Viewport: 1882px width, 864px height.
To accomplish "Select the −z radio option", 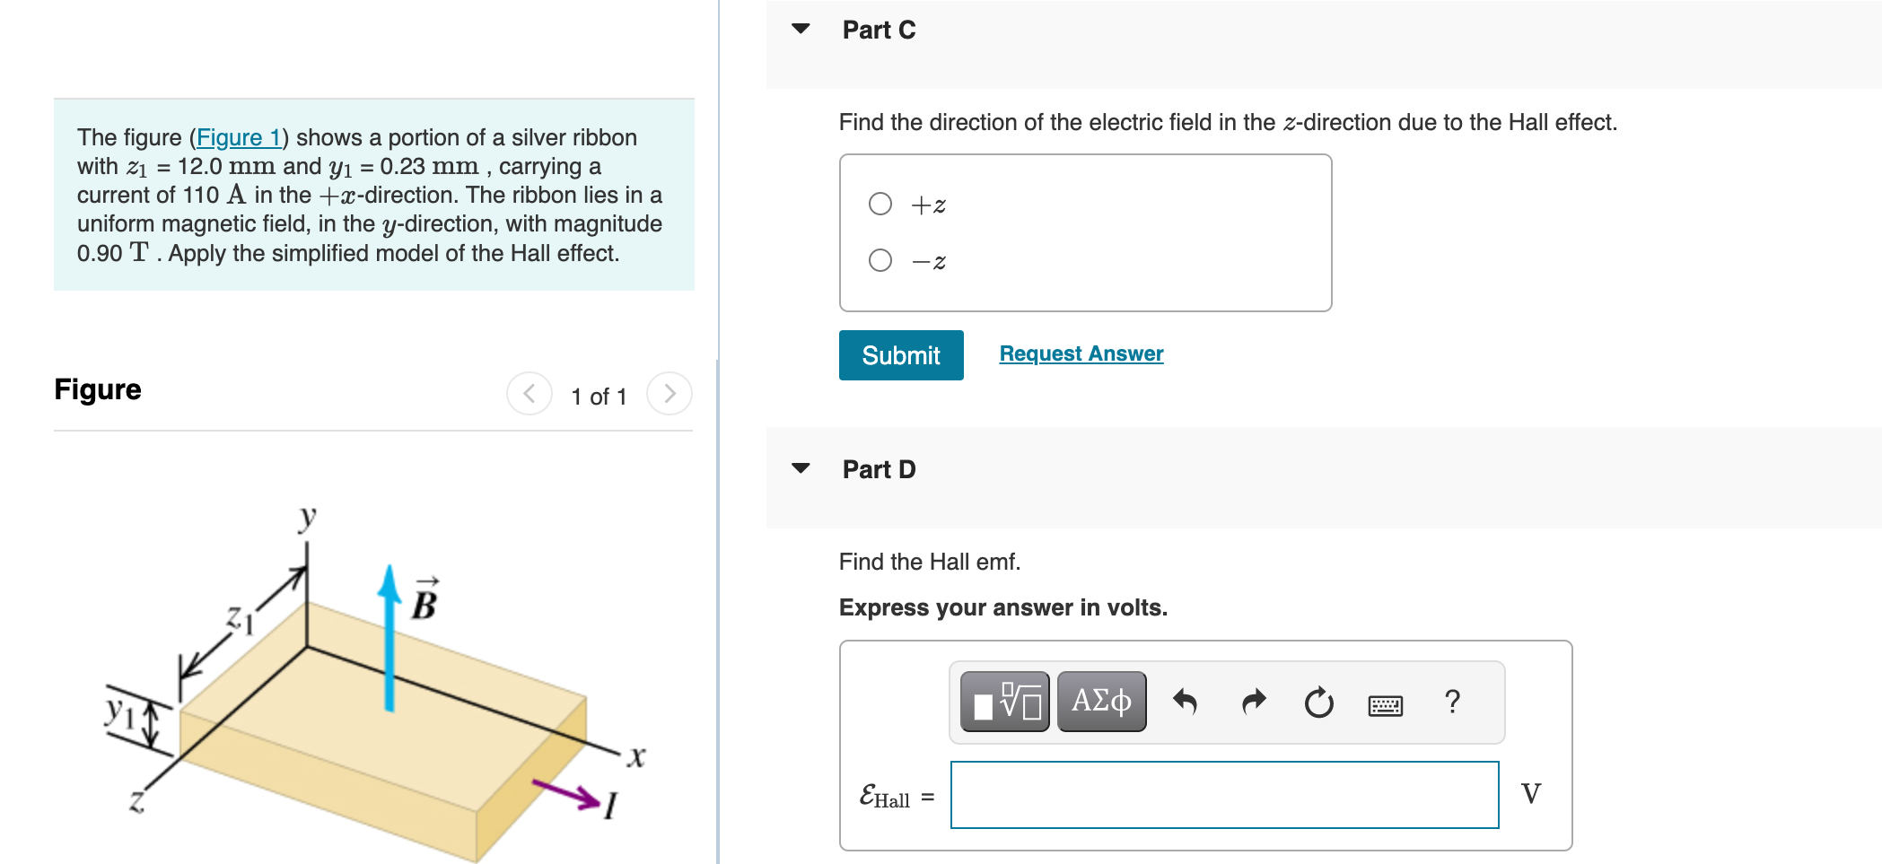I will pyautogui.click(x=879, y=261).
